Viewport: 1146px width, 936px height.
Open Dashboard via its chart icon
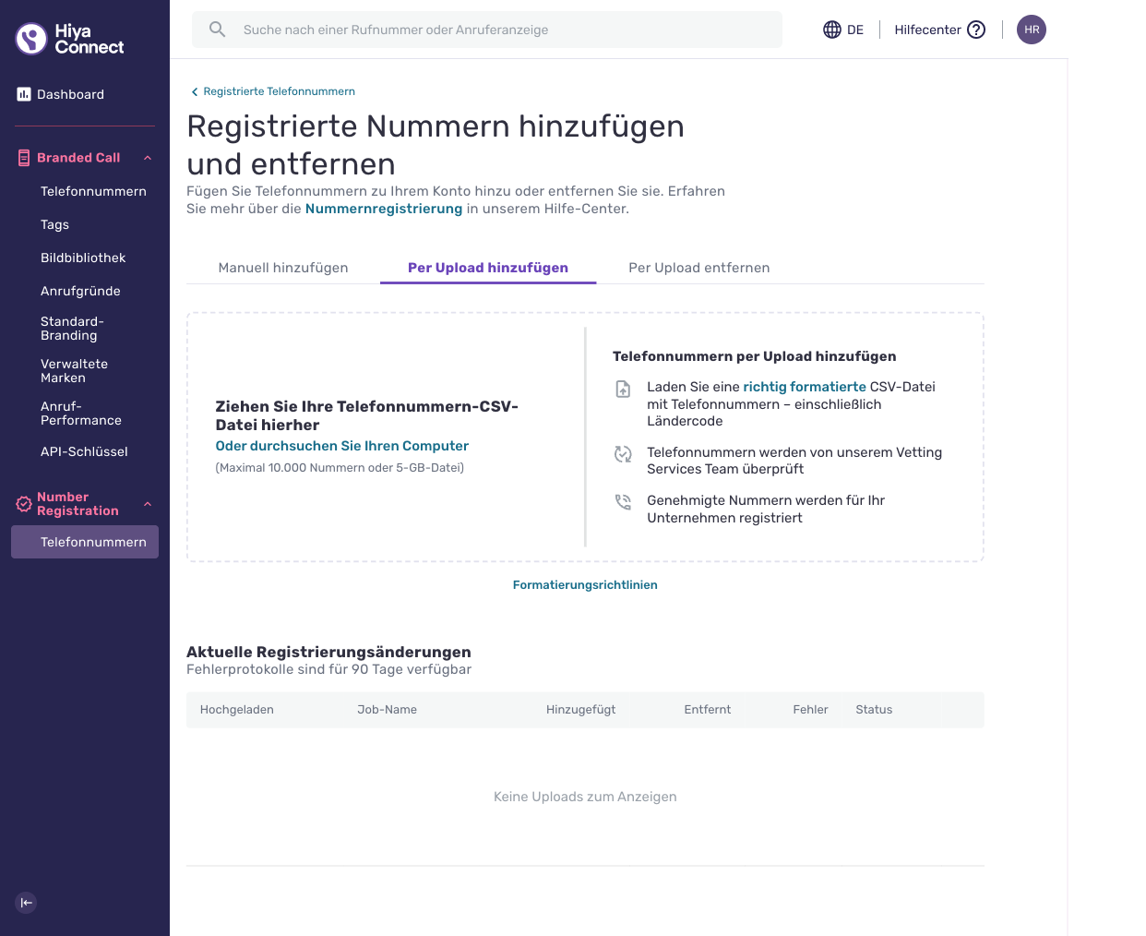point(24,94)
